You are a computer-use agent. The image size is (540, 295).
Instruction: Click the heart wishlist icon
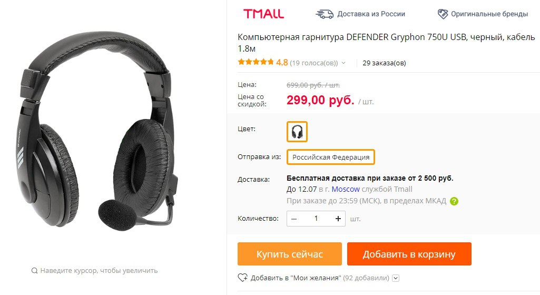pos(242,278)
